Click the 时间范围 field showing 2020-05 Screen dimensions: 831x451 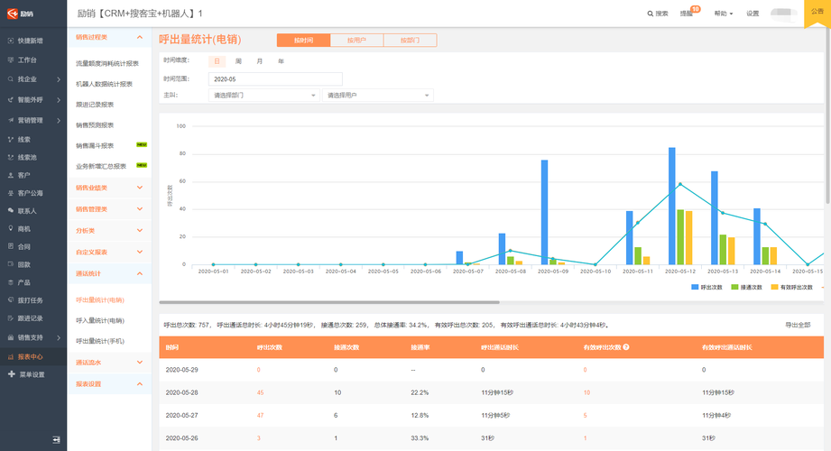pyautogui.click(x=275, y=79)
